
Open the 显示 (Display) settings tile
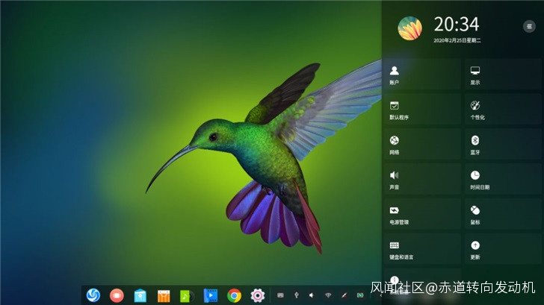pyautogui.click(x=503, y=75)
